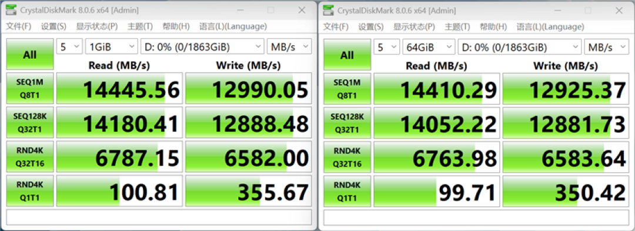Open 显示状态(P) menu in left window

(x=97, y=26)
